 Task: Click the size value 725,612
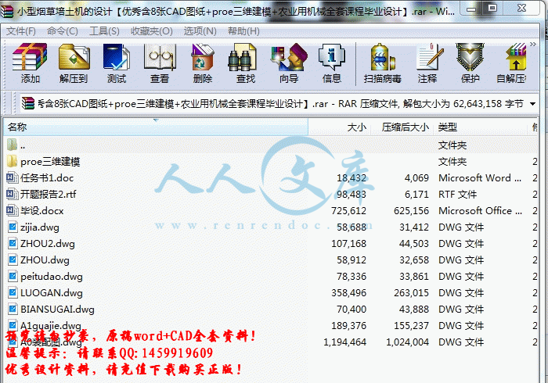349,211
